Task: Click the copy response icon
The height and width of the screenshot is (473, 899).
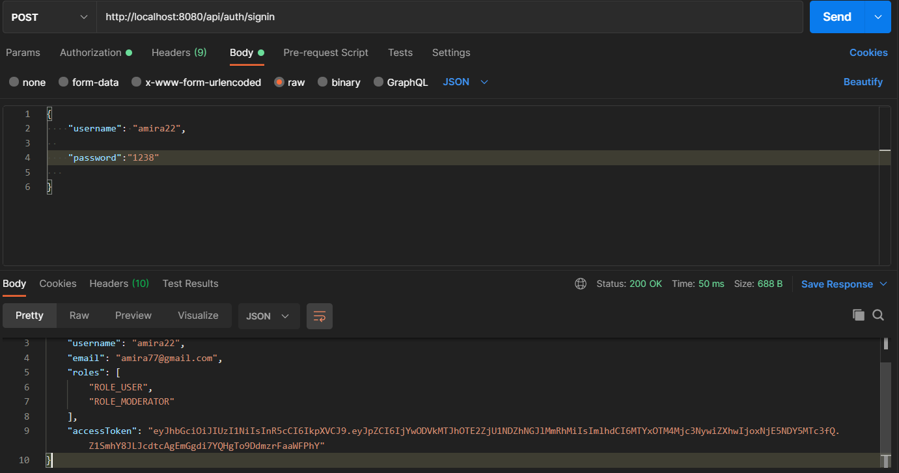Action: tap(858, 315)
